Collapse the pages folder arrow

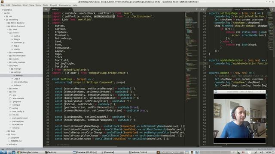[x=8, y=65]
